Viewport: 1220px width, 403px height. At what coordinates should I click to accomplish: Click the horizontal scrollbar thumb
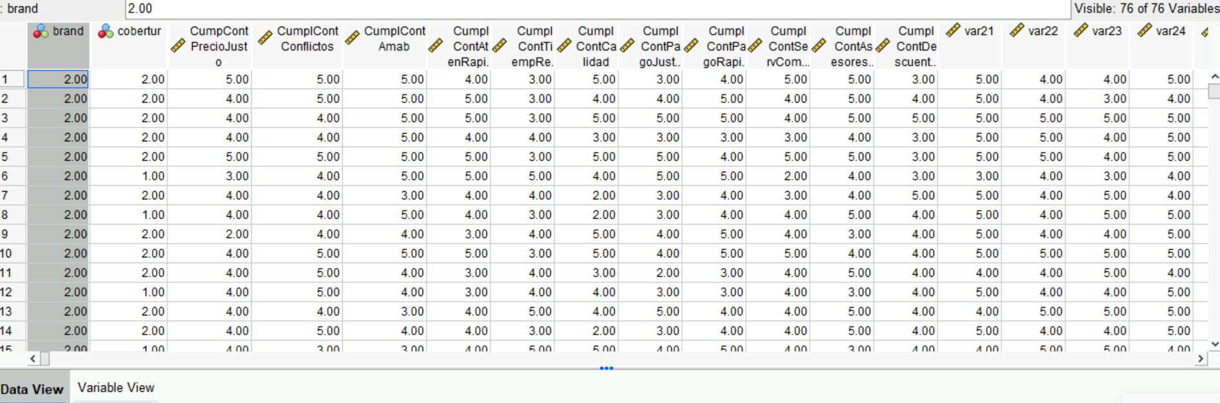click(x=45, y=359)
